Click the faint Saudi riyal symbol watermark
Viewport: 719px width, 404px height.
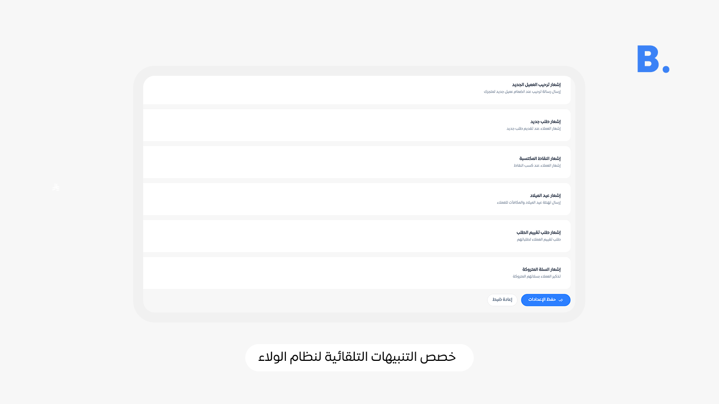(x=56, y=187)
